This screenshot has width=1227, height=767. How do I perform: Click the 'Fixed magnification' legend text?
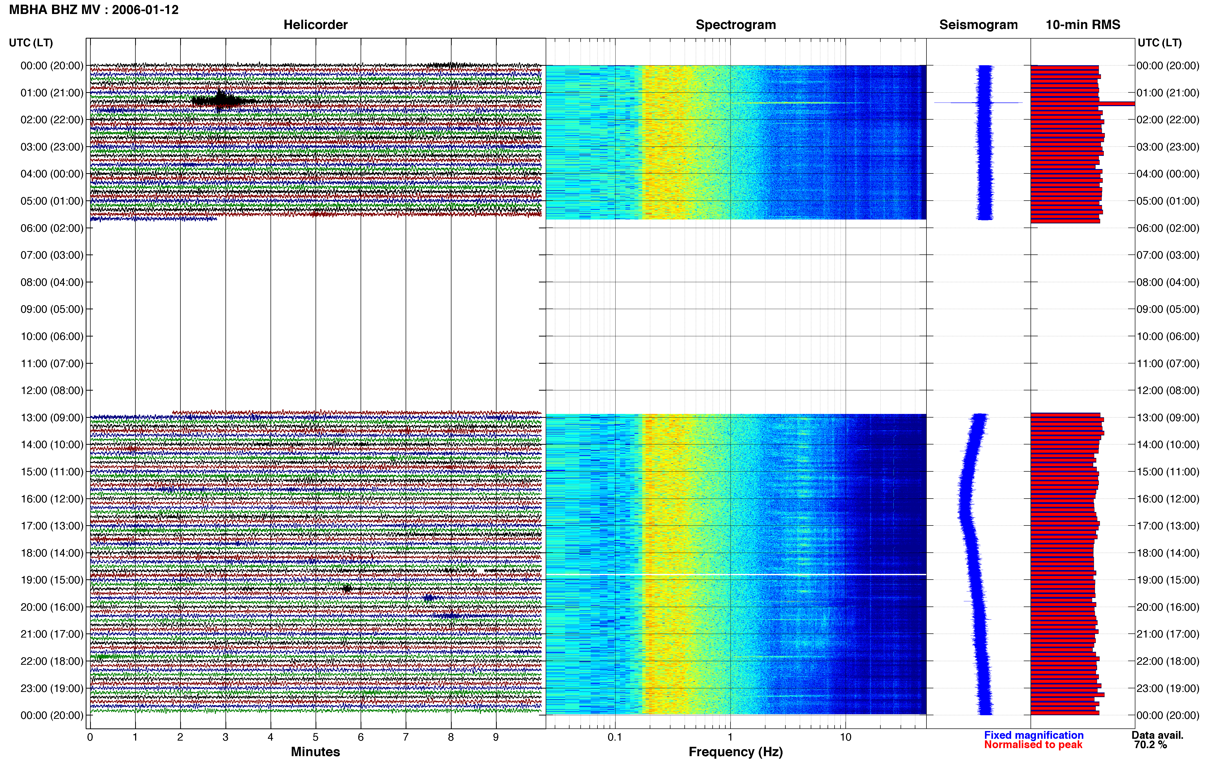point(1034,735)
